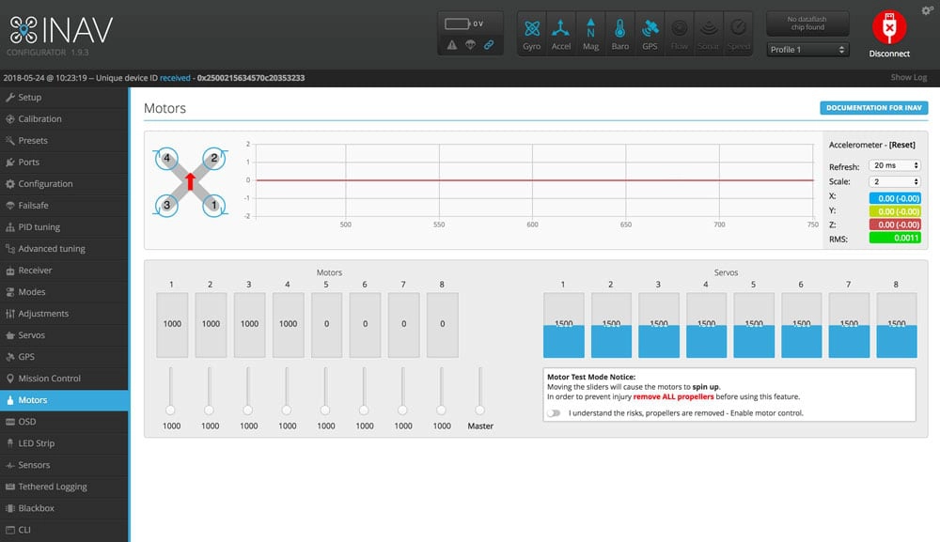This screenshot has height=542, width=940.
Task: Select the Adjustments tab
Action: point(64,313)
